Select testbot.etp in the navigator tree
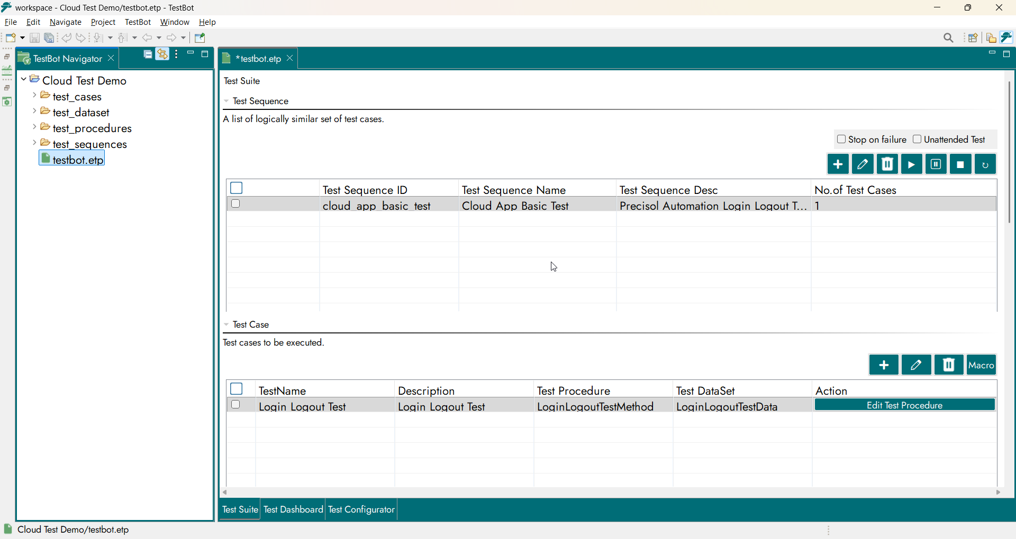 coord(78,160)
